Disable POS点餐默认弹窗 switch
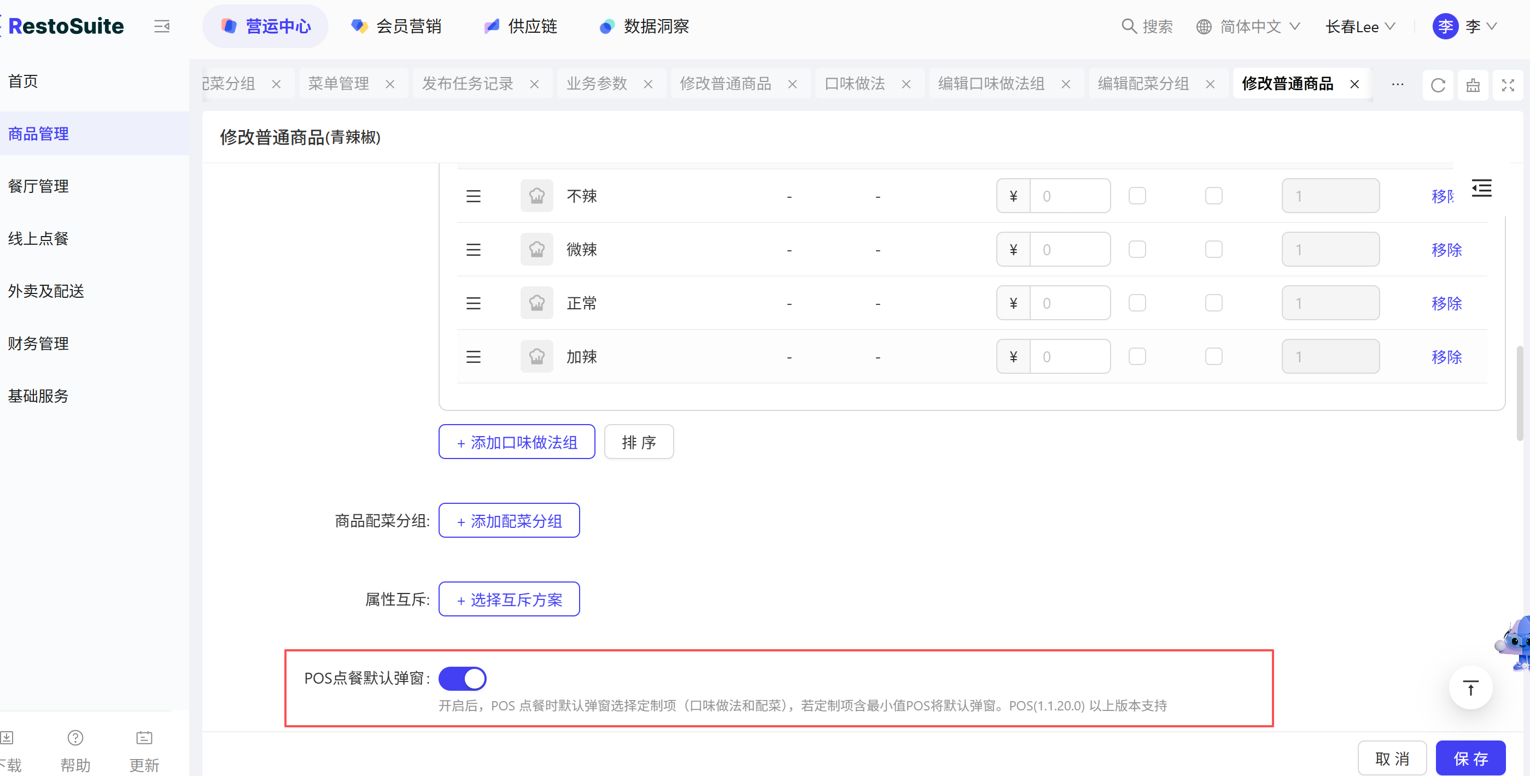The height and width of the screenshot is (776, 1530). (463, 678)
